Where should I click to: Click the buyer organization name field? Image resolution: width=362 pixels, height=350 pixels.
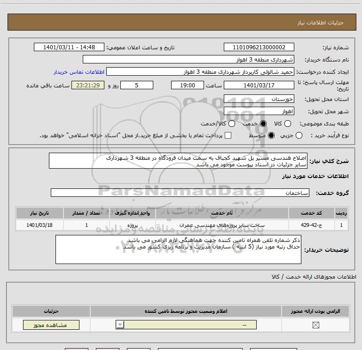coord(189,59)
